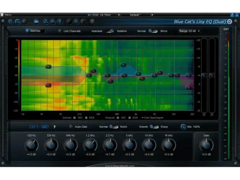240x180 pixels.
Task: Open the help question mark icon
Action: tap(232, 15)
